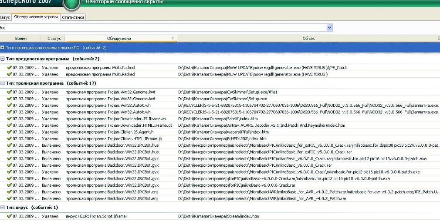This screenshot has width=440, height=224.
Task: Click the Некоторые сообщения скрыты header message
Action: tap(125, 2)
